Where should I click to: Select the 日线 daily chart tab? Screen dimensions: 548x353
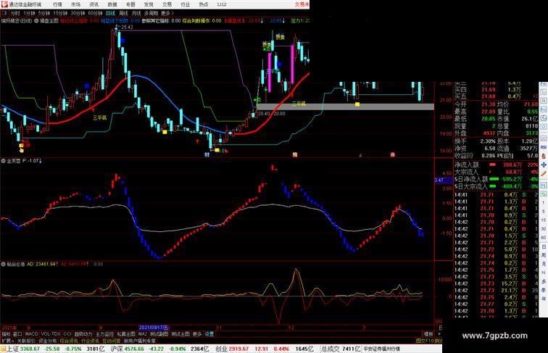110,13
